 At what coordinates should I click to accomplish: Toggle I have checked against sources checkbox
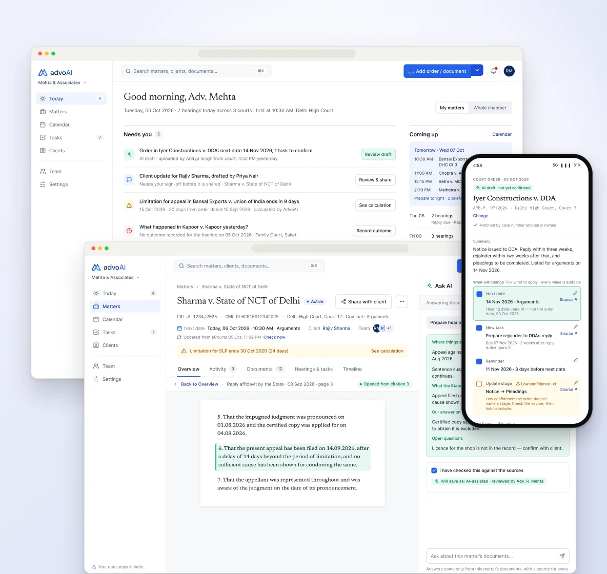(x=434, y=470)
